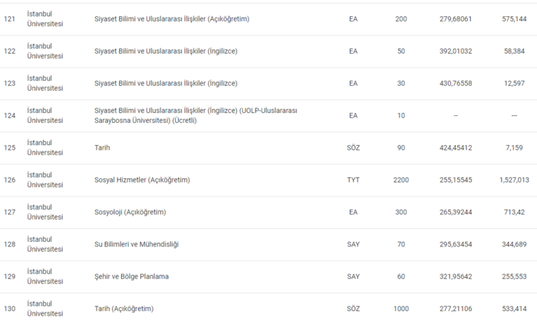Click İstanbul Üniversitesi in row 128

pyautogui.click(x=44, y=244)
